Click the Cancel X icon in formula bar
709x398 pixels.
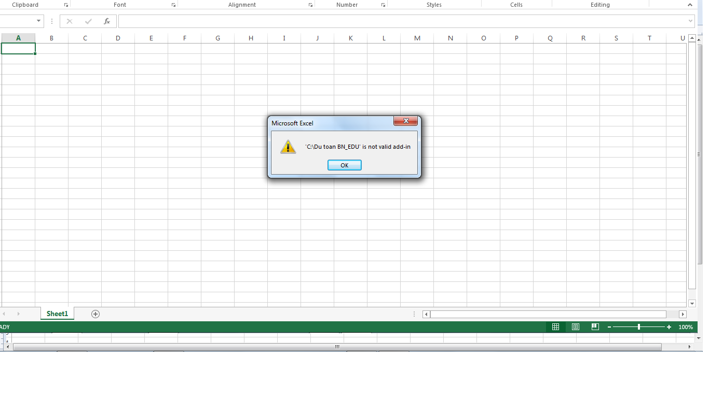[x=70, y=21]
